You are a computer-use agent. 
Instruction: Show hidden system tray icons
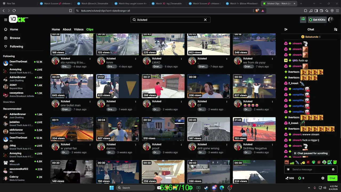pyautogui.click(x=308, y=188)
